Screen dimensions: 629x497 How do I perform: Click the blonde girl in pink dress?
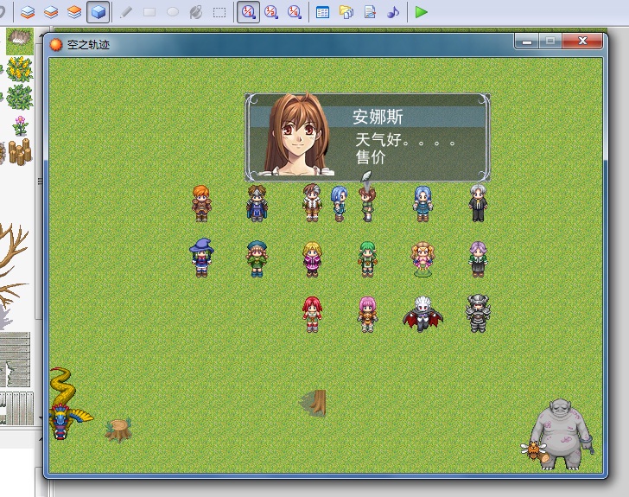pos(312,259)
